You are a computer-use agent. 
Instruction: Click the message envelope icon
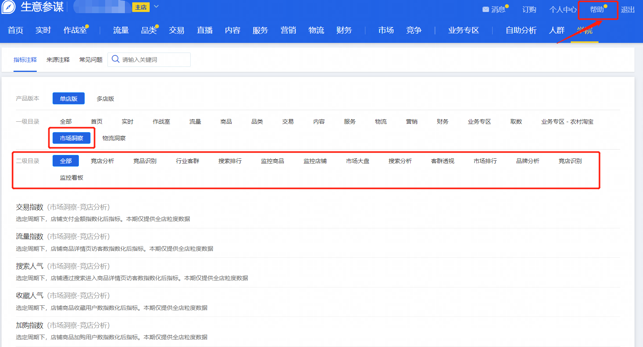coord(486,10)
